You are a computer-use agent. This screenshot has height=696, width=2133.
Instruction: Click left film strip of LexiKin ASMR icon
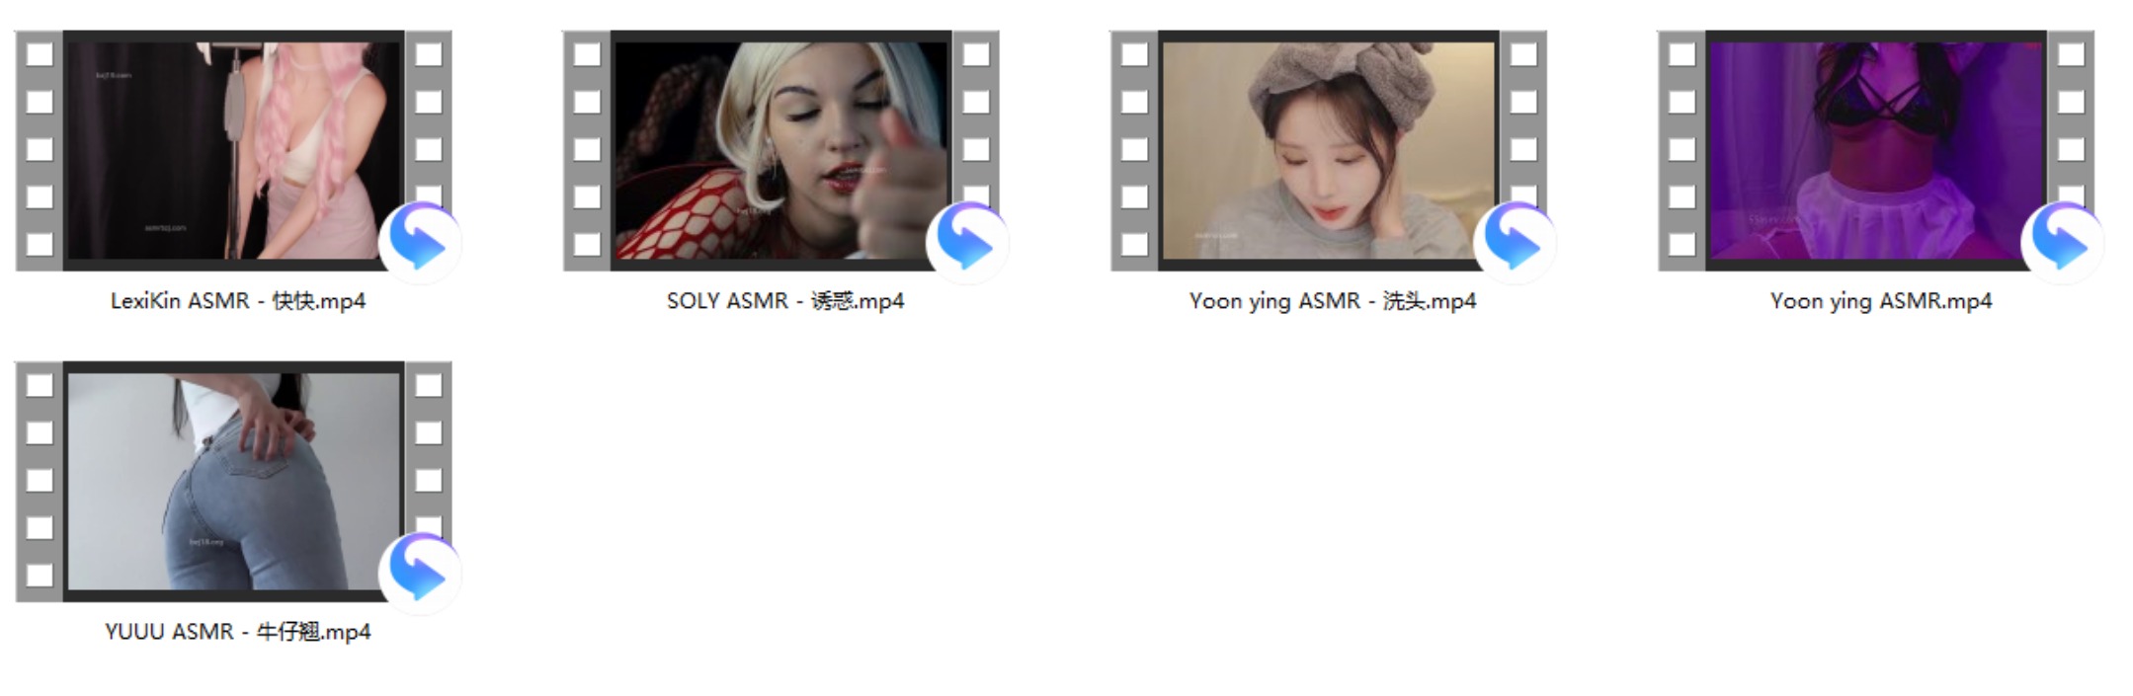(x=40, y=150)
